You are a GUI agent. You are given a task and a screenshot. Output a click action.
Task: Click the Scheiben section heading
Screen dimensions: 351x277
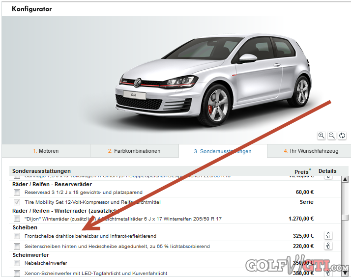pos(25,227)
